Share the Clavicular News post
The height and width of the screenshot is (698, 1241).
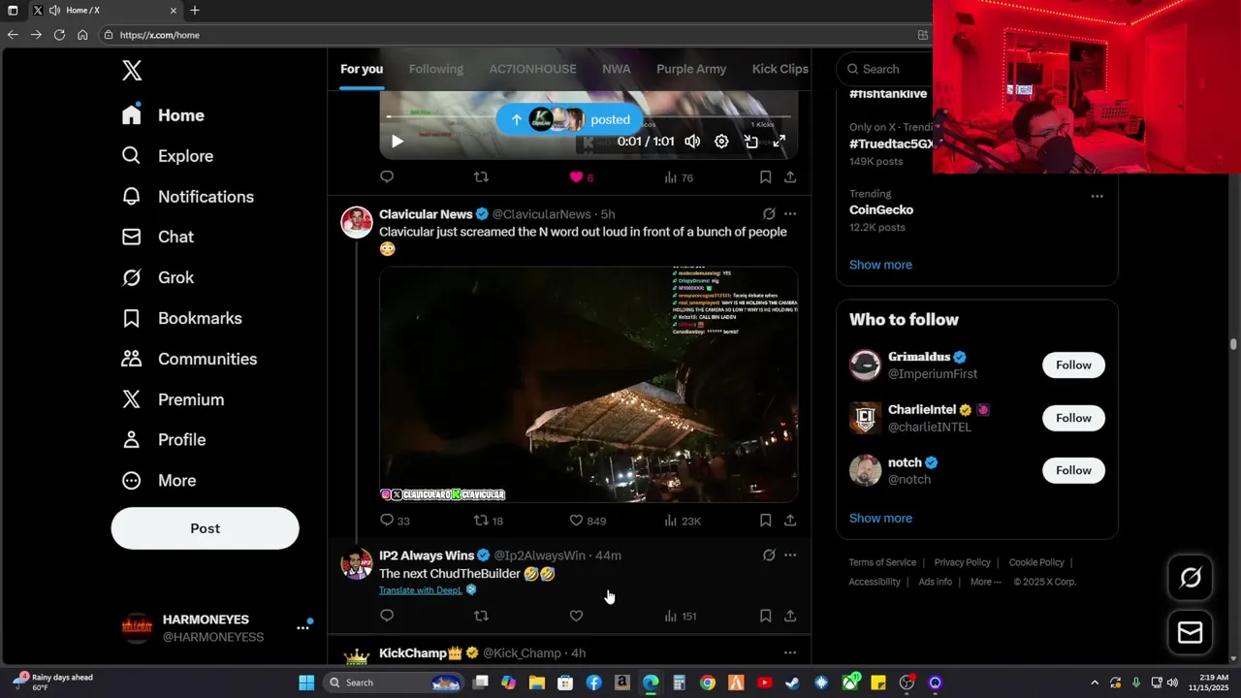coord(790,521)
